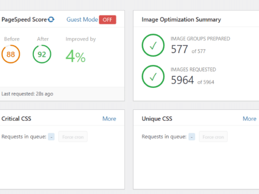Open the Guest Mode link
Viewport: 259px width, 194px height.
82,19
